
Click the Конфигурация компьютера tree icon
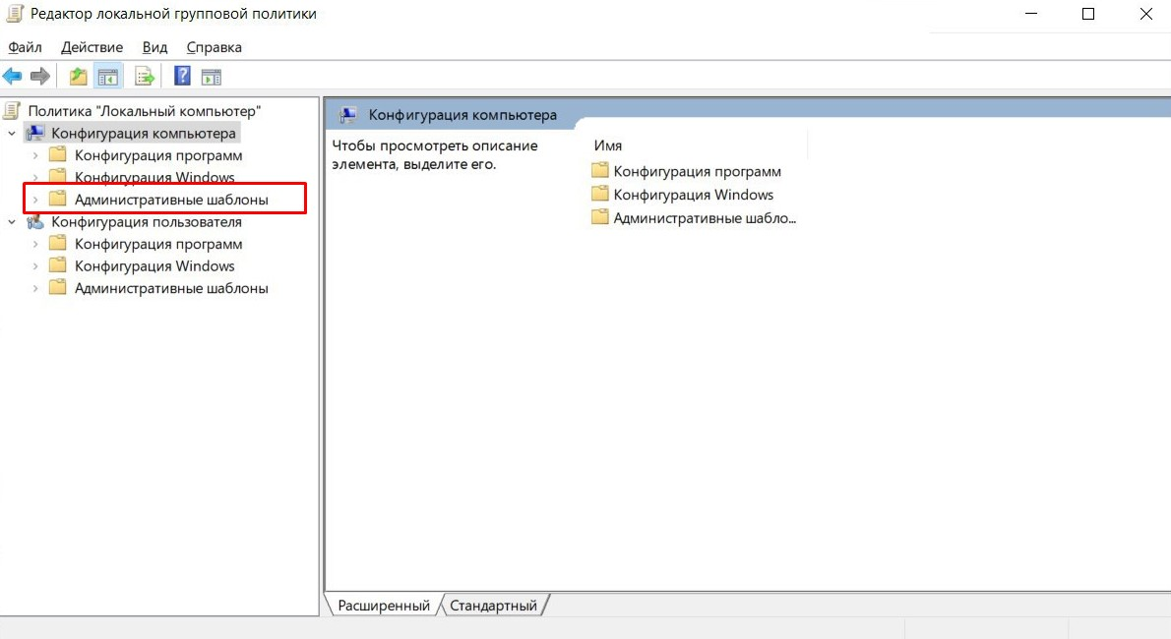pos(35,134)
